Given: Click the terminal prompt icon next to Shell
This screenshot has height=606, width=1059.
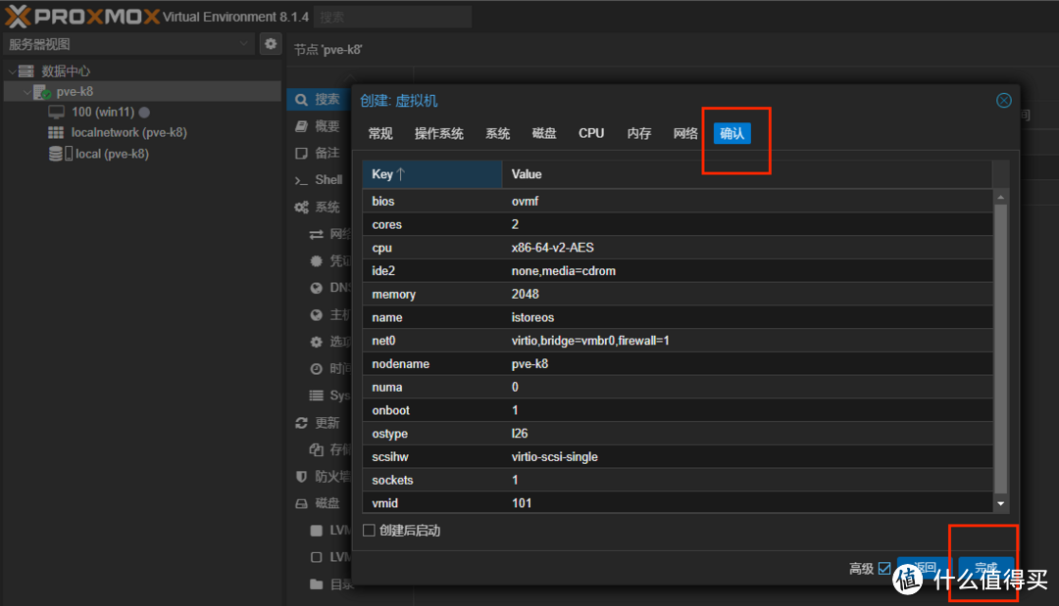Looking at the screenshot, I should (301, 180).
